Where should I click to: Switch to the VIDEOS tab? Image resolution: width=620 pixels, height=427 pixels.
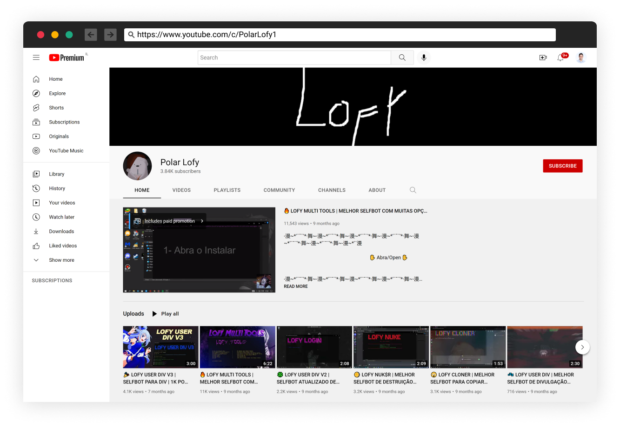[181, 190]
